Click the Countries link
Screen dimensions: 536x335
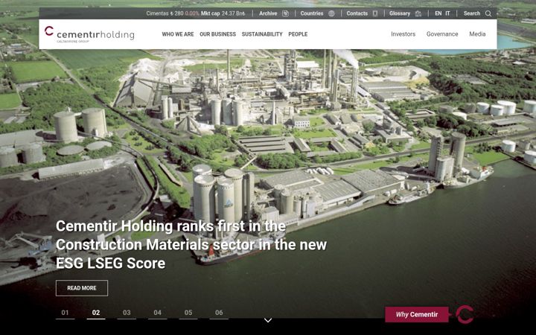tap(312, 13)
